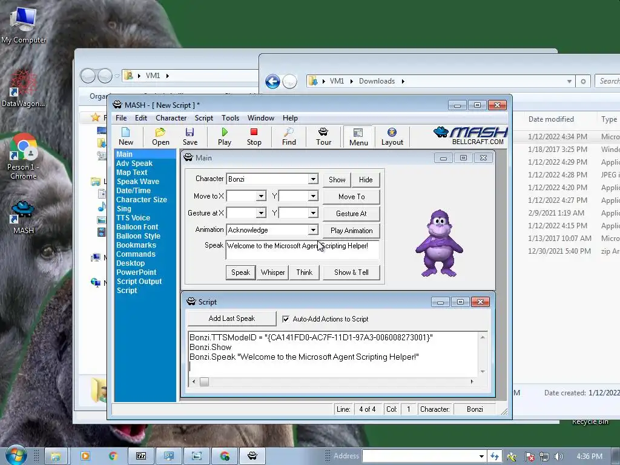Viewport: 620px width, 465px height.
Task: Click the MASH Bellcraft.com logo
Action: click(470, 136)
